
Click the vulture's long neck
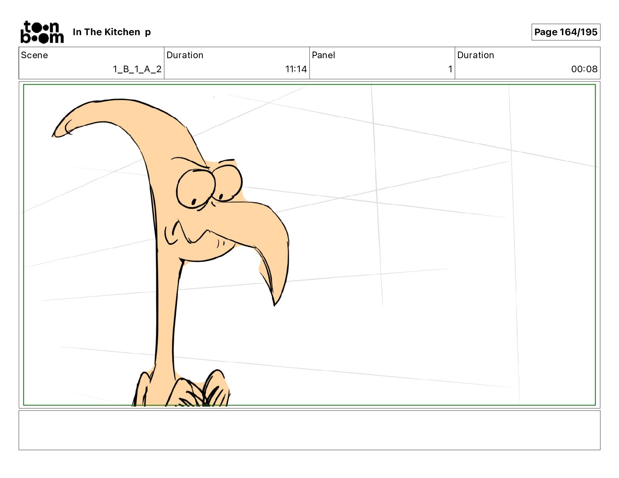click(166, 312)
